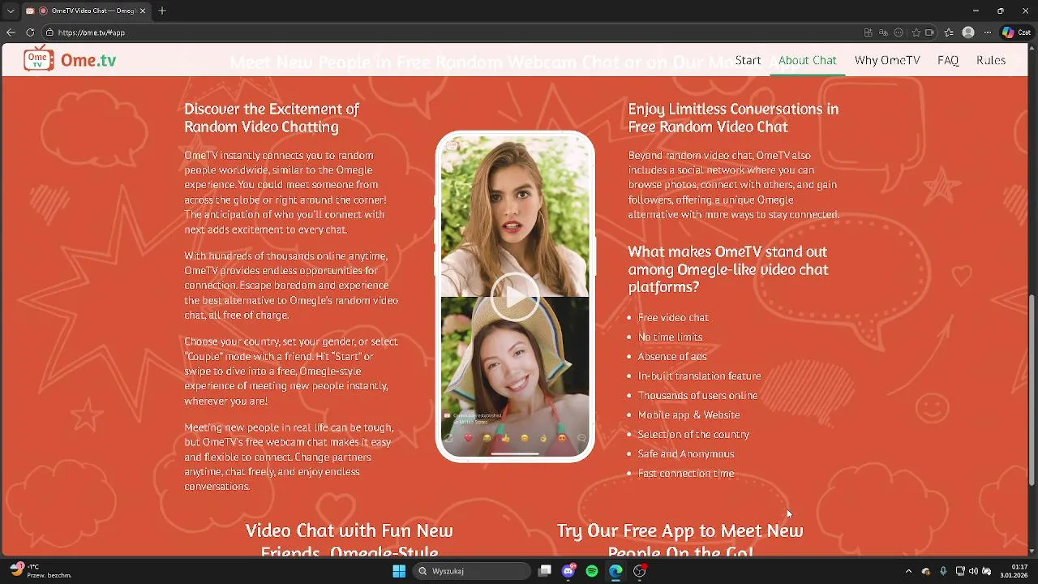Viewport: 1038px width, 584px height.
Task: Open the translate page icon
Action: (883, 32)
